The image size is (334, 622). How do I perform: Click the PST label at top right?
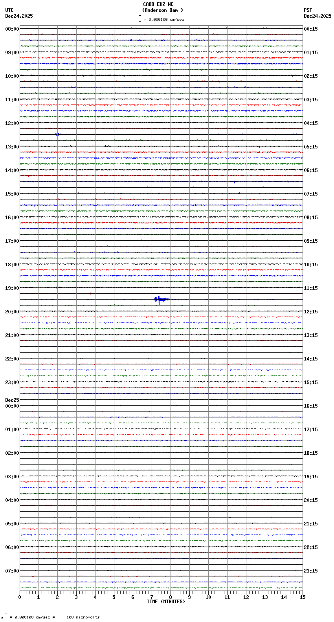pos(308,10)
